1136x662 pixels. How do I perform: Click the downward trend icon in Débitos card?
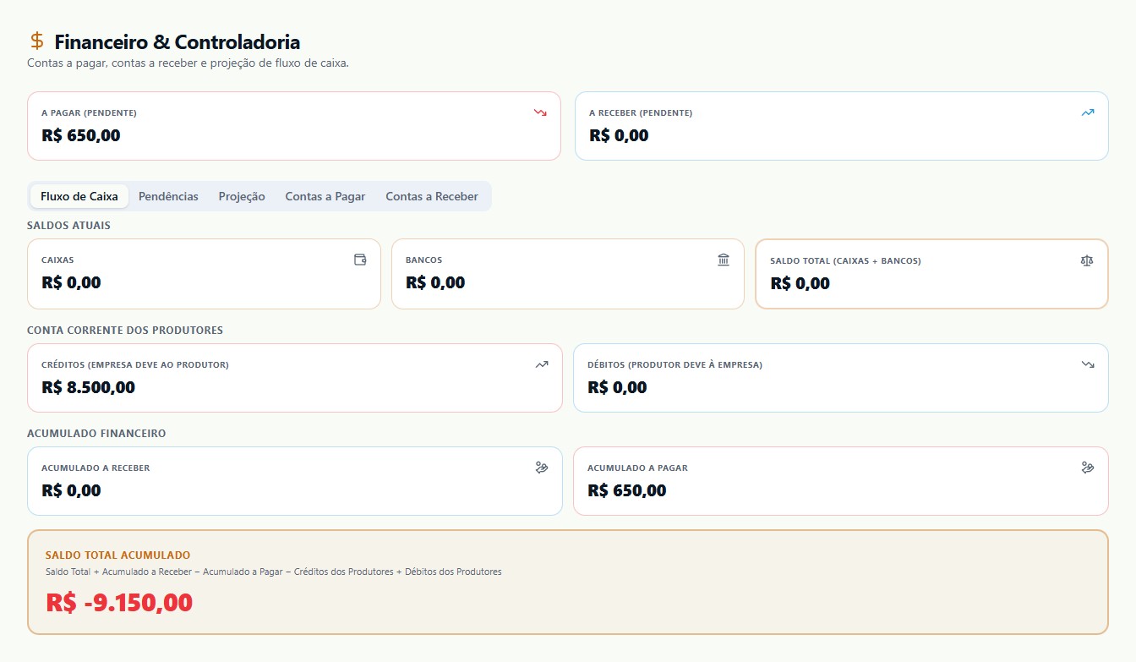(1088, 364)
